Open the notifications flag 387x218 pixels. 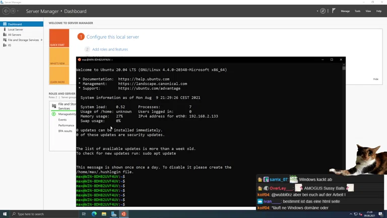tap(334, 11)
